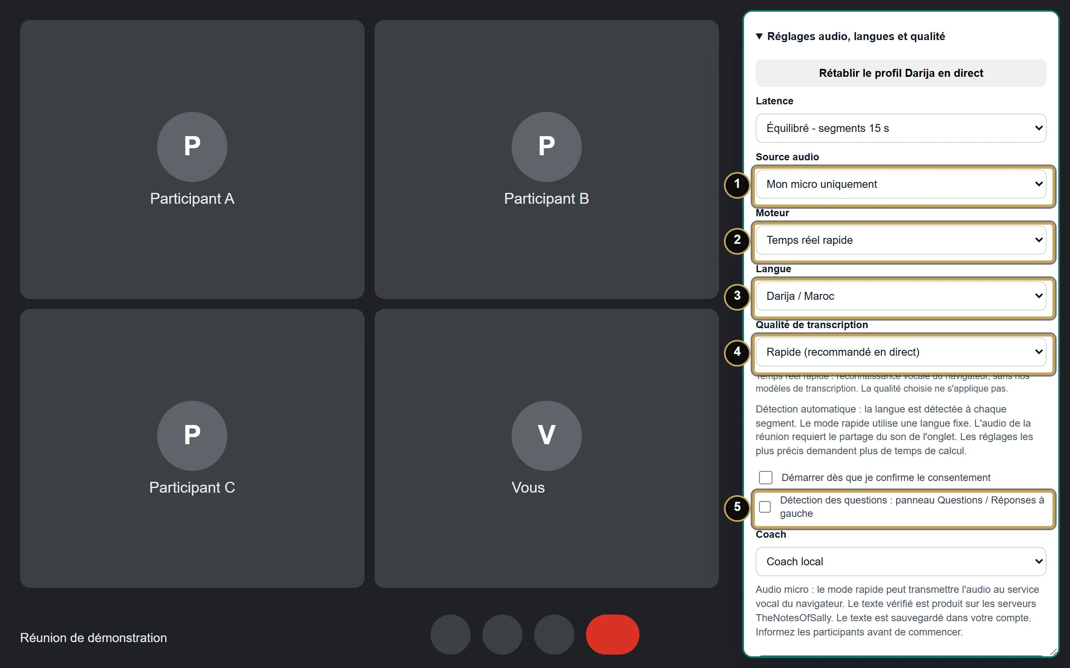Enable Démarrer dès que je confirme le consentement
Viewport: 1070px width, 668px height.
tap(765, 478)
